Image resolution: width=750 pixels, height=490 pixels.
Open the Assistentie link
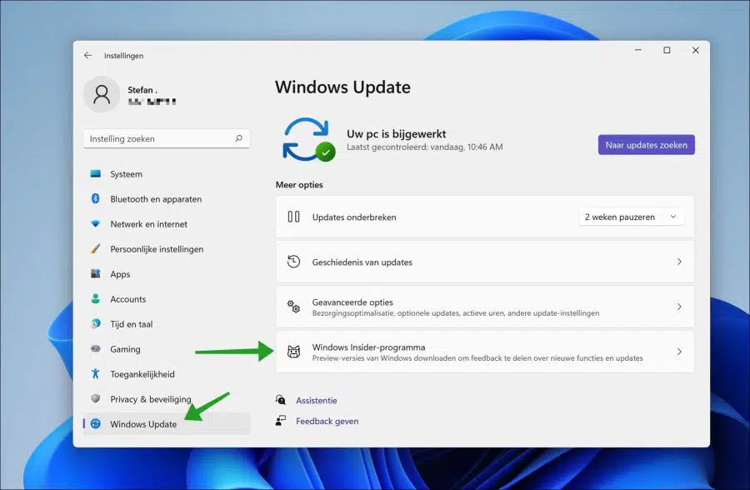[316, 400]
